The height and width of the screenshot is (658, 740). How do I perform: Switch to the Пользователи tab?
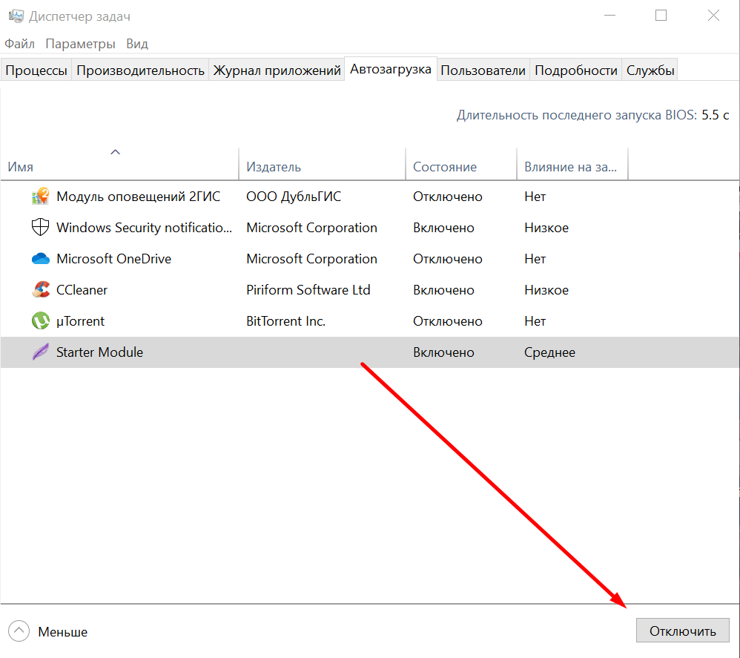[483, 70]
